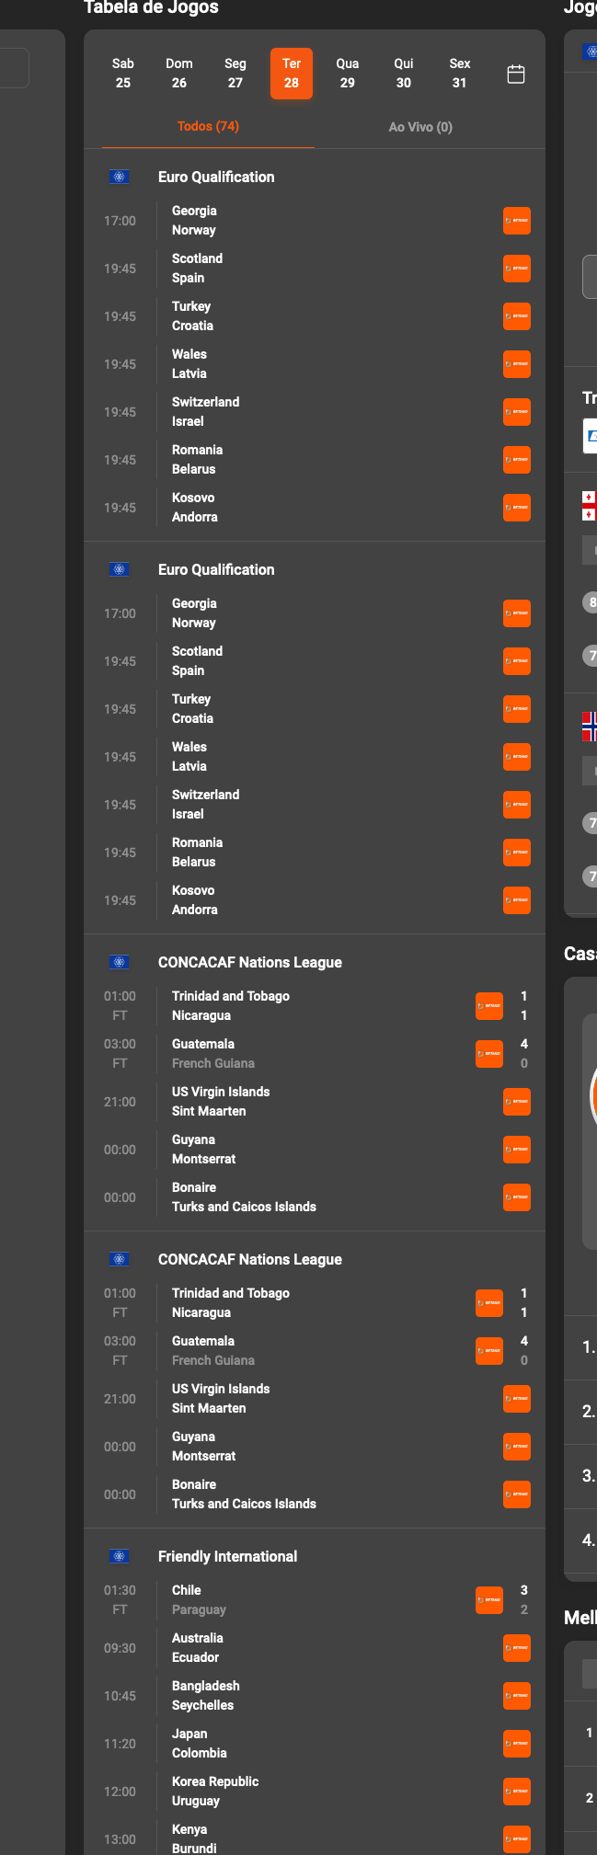Select the Dom 26 date
This screenshot has height=1855, width=597.
(178, 74)
